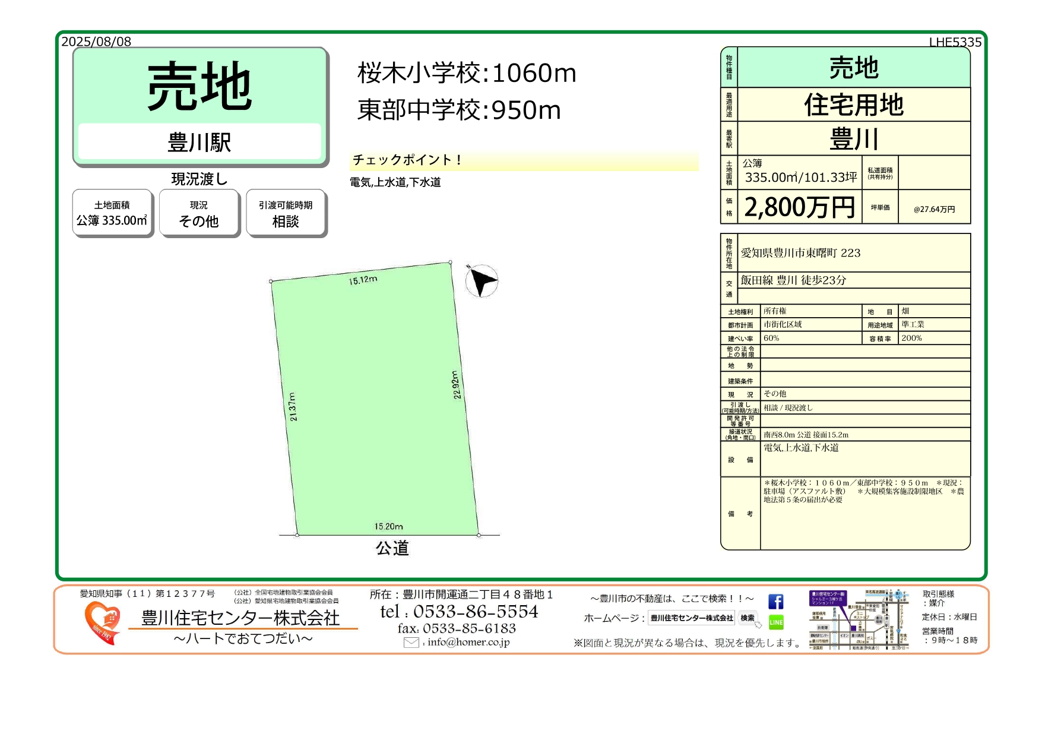Click the tel 0533-86-5554 phone number
This screenshot has width=1042, height=737.
pos(459,612)
